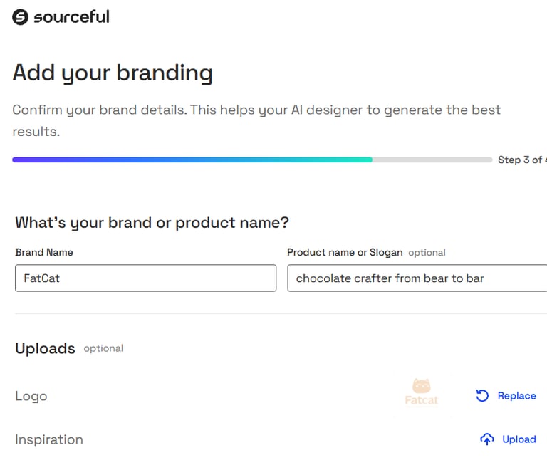The image size is (547, 465).
Task: Select the Fatcat logo thumbnail
Action: click(422, 392)
